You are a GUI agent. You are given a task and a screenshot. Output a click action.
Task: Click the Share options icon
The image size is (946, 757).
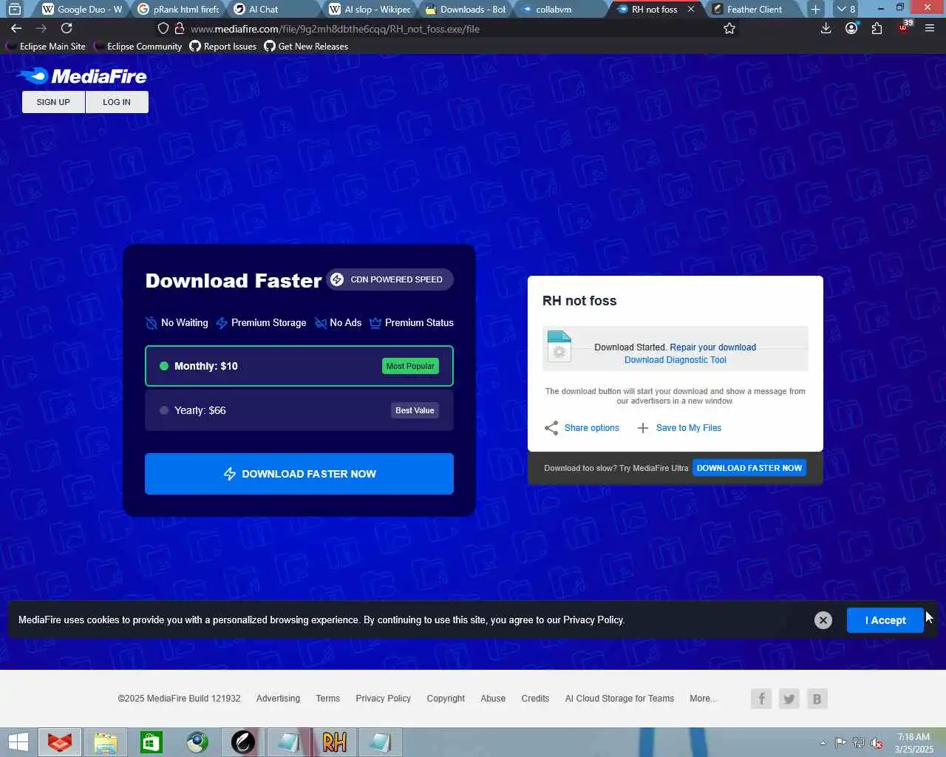(x=551, y=428)
